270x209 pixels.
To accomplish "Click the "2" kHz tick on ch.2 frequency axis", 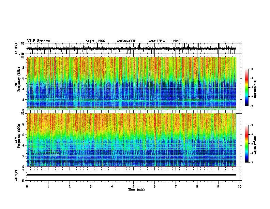I will [24, 156].
